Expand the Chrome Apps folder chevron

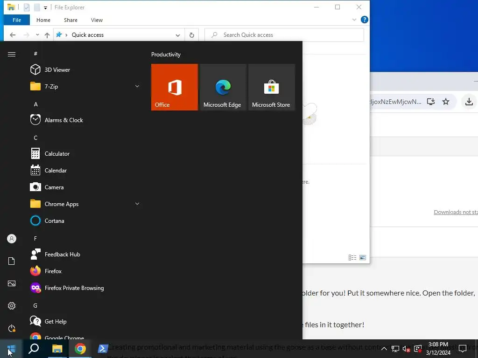click(137, 204)
